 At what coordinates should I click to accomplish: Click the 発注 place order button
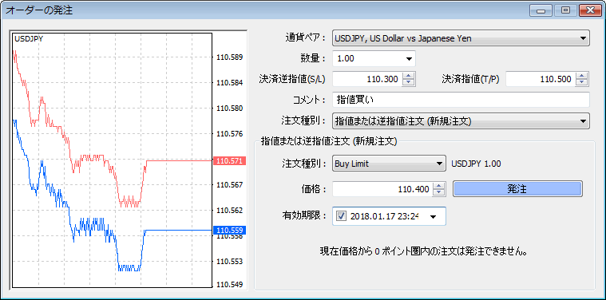tap(517, 189)
